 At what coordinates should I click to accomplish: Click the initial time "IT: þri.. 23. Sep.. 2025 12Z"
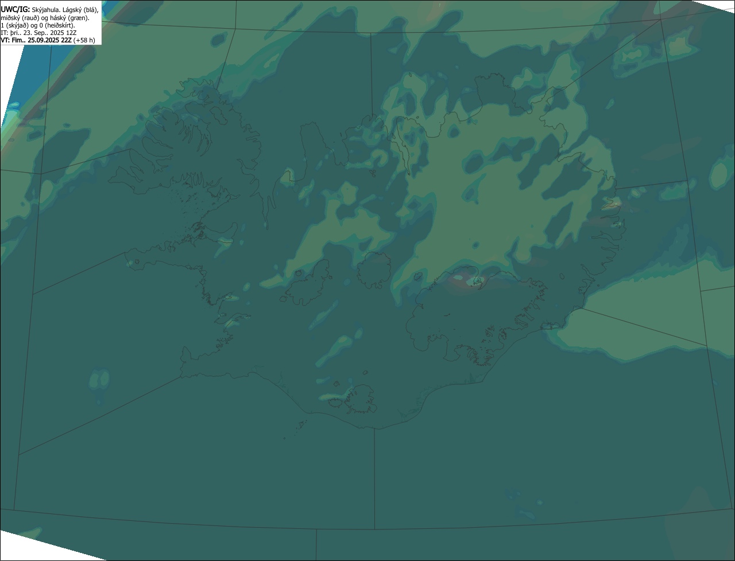pyautogui.click(x=38, y=33)
